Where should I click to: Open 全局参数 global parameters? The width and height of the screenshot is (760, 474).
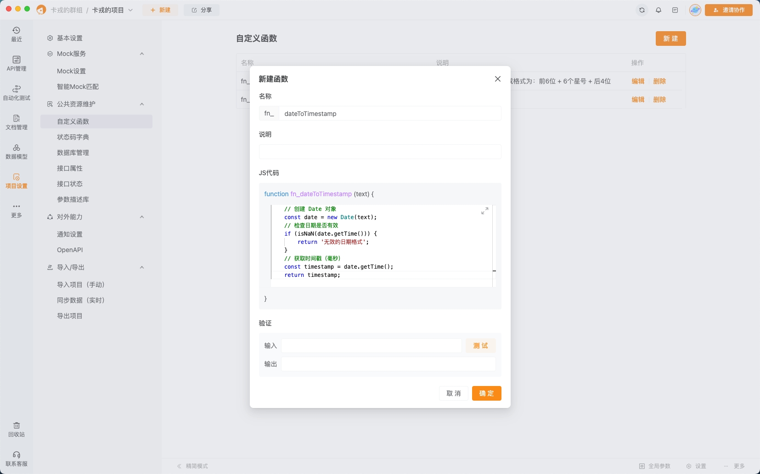pyautogui.click(x=655, y=466)
